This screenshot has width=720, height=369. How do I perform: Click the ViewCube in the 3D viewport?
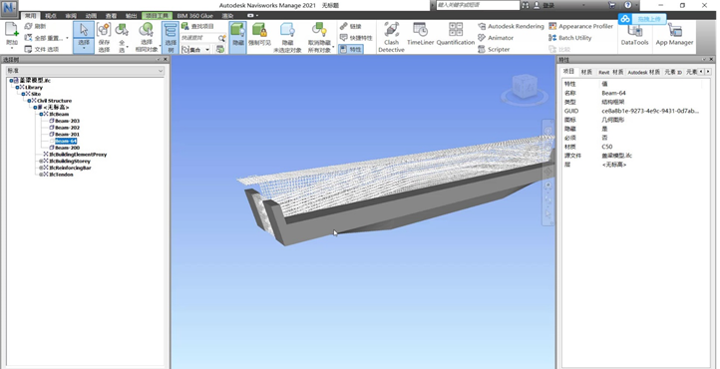[x=525, y=87]
